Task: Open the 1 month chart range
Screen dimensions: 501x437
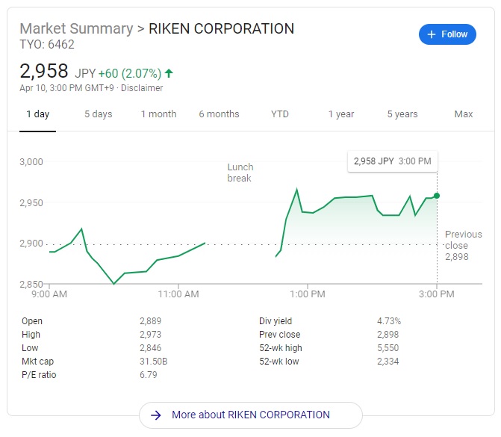Action: (x=158, y=114)
